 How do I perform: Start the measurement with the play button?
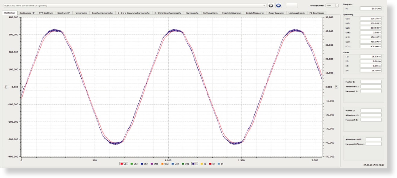pos(270,5)
